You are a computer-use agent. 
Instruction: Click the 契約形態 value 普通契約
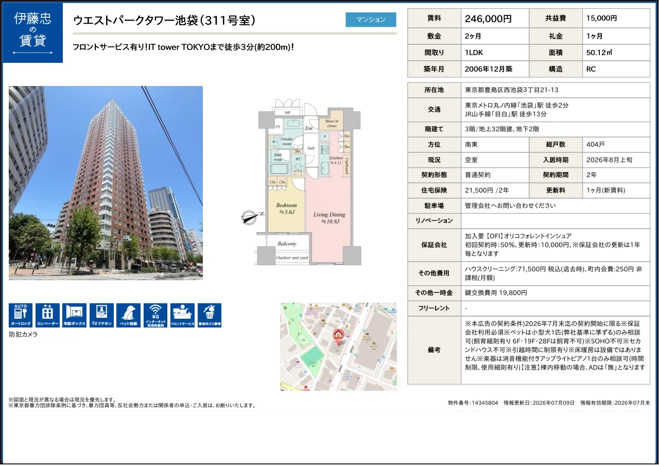click(478, 175)
